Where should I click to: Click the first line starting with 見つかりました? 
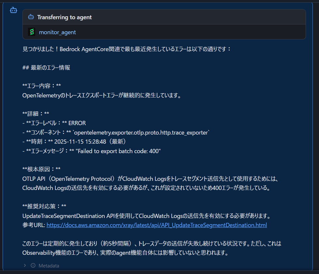point(126,49)
